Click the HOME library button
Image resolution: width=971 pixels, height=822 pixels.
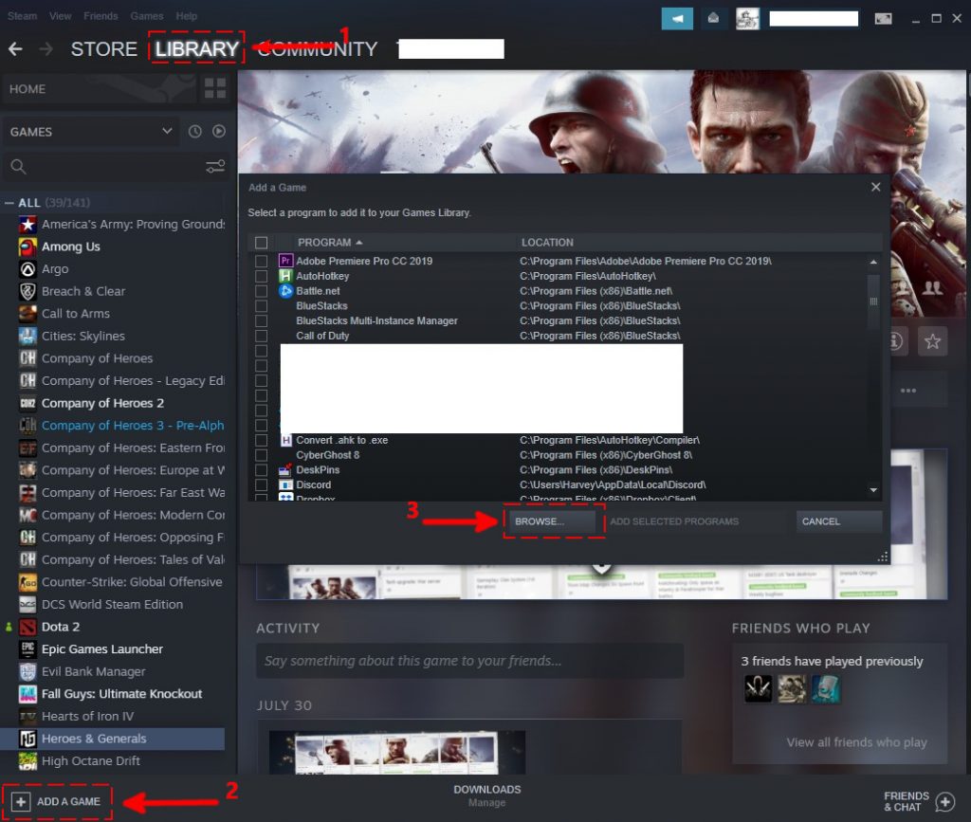101,89
